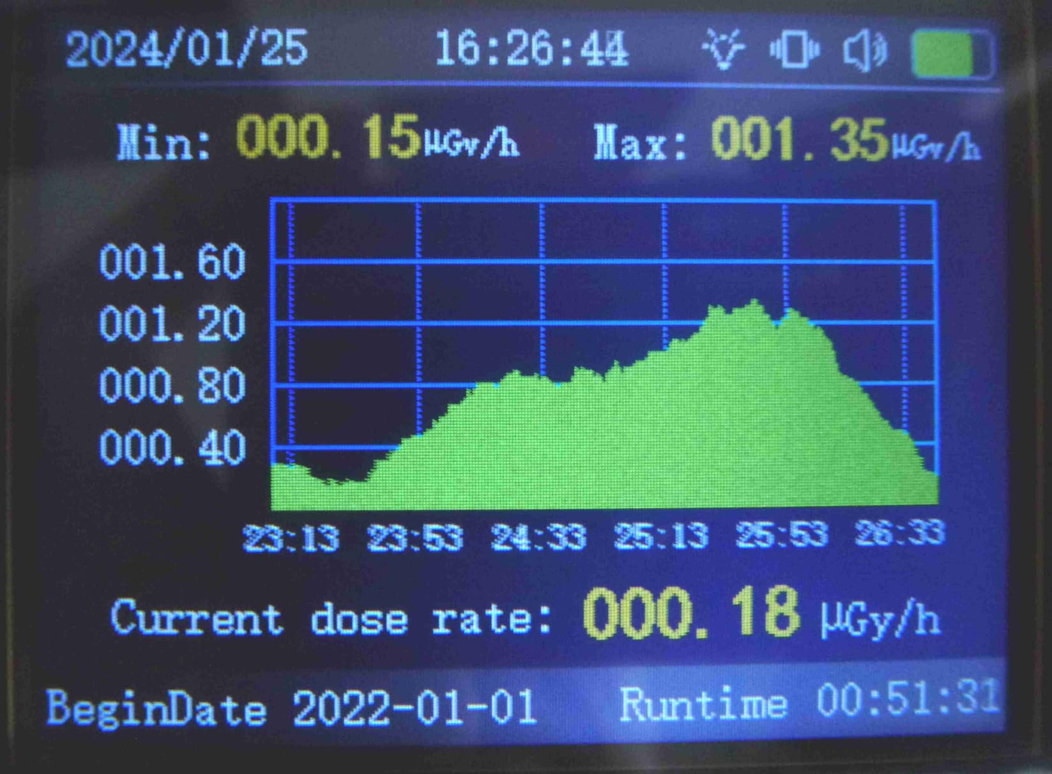
Task: Tap the BeginDate label
Action: (x=156, y=708)
